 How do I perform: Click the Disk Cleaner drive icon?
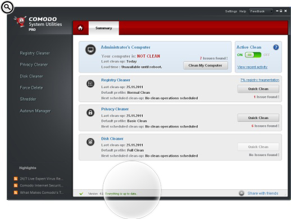90,142
